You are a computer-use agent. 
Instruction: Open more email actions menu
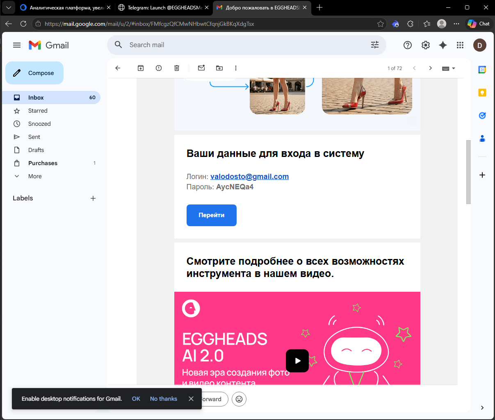tap(236, 68)
